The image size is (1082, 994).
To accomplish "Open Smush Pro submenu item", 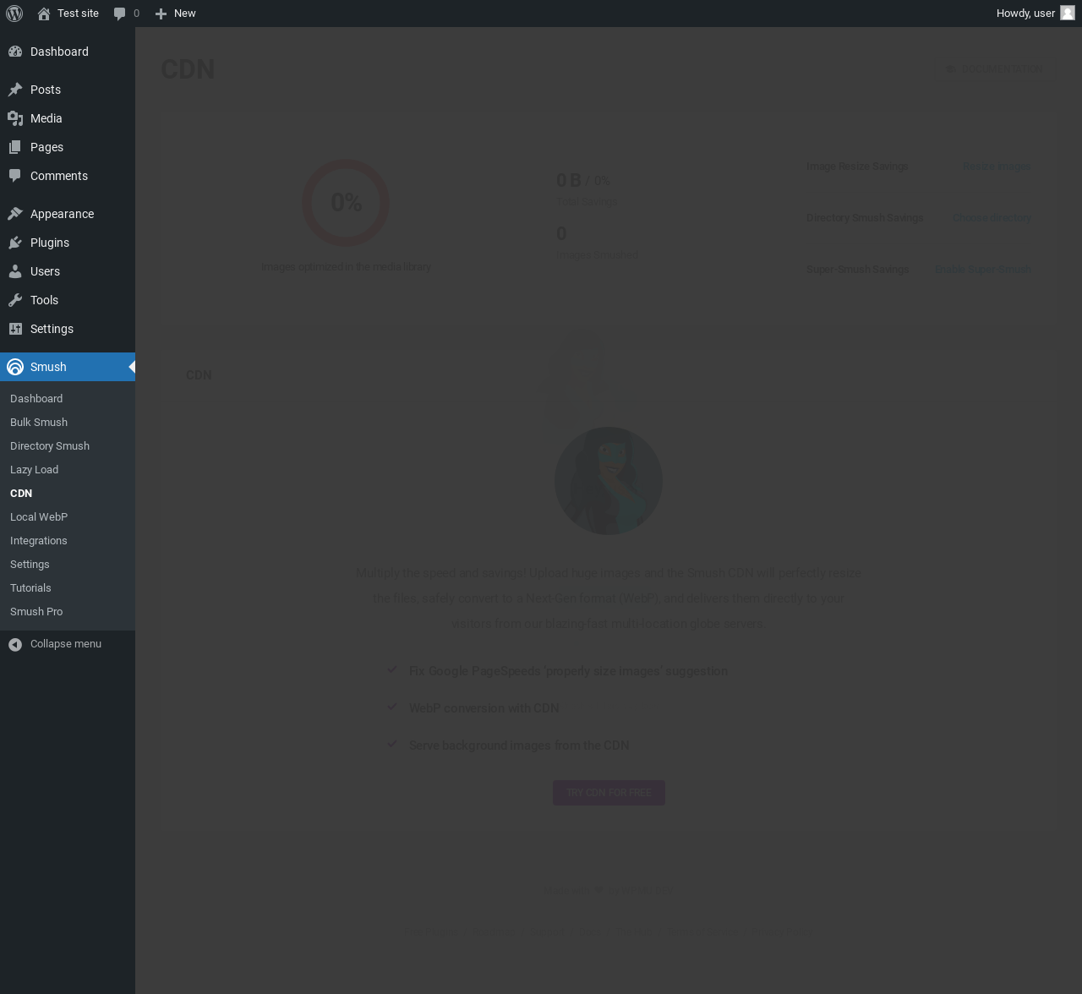I will click(x=36, y=612).
